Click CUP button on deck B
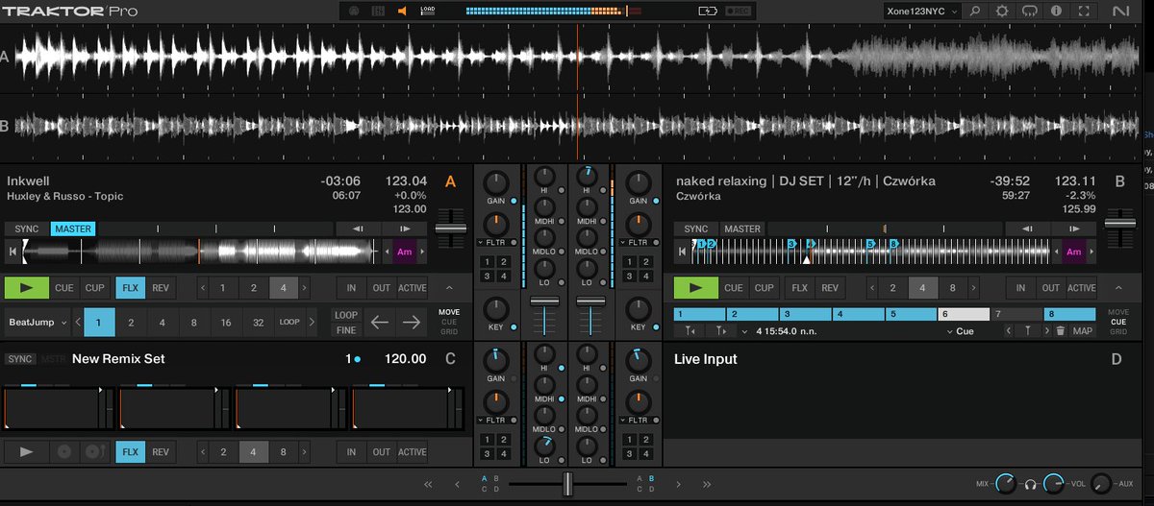Image resolution: width=1154 pixels, height=506 pixels. pyautogui.click(x=765, y=287)
